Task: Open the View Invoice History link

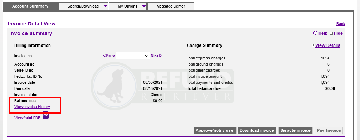Action: (32, 107)
